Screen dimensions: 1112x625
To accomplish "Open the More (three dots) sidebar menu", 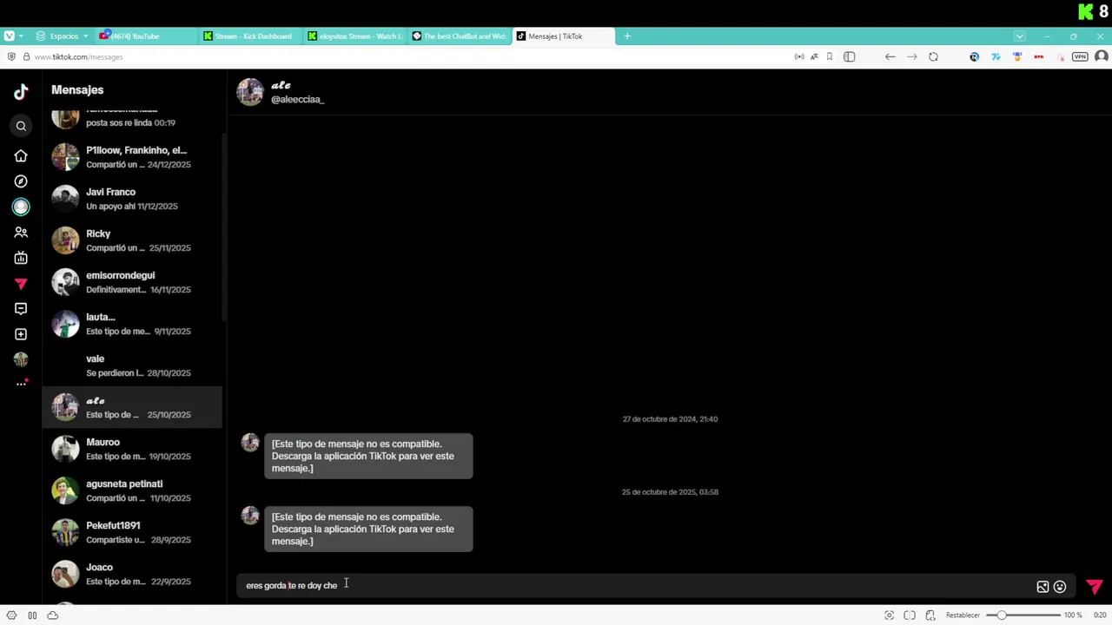I will pyautogui.click(x=21, y=384).
